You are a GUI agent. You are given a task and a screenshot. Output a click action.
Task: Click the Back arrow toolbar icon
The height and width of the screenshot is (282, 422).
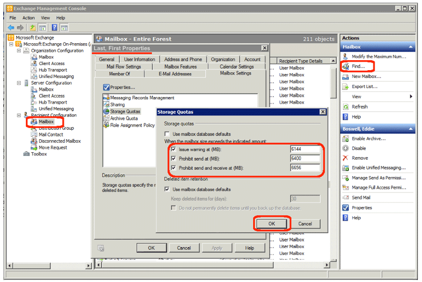pos(11,27)
